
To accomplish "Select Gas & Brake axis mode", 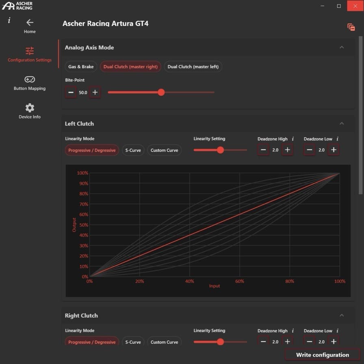I will [x=81, y=67].
